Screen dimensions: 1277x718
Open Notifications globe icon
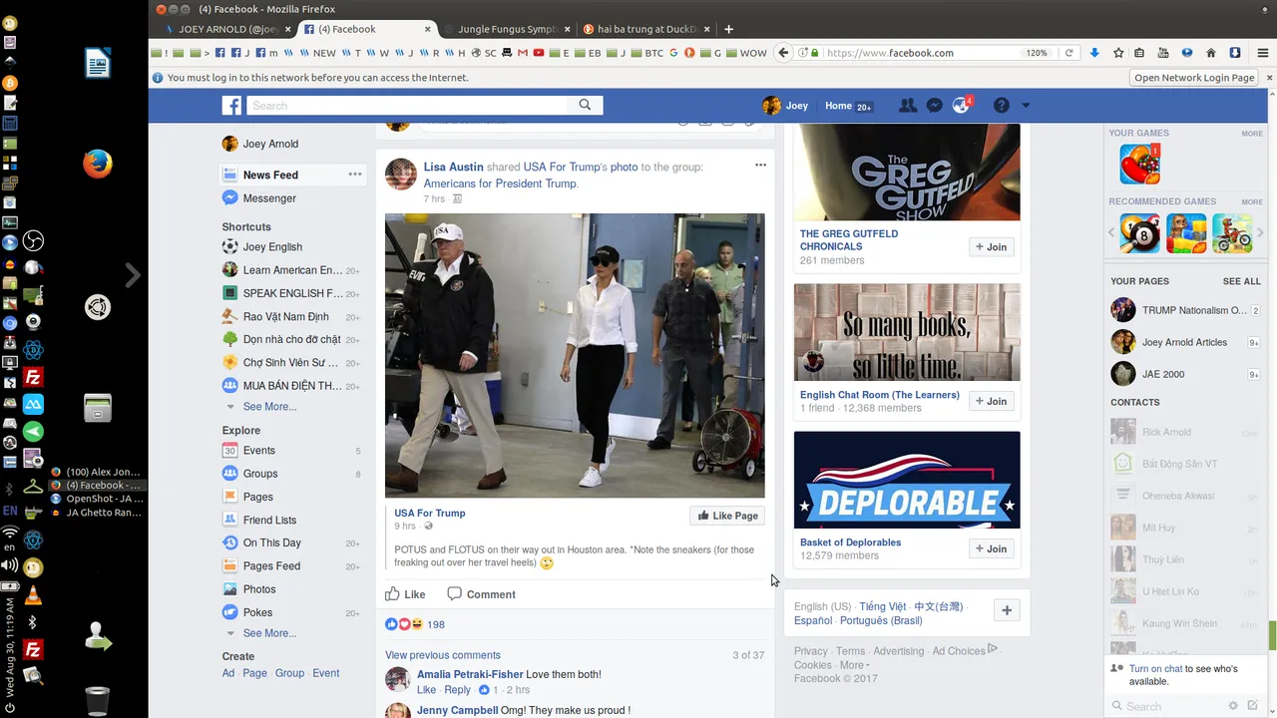point(962,106)
